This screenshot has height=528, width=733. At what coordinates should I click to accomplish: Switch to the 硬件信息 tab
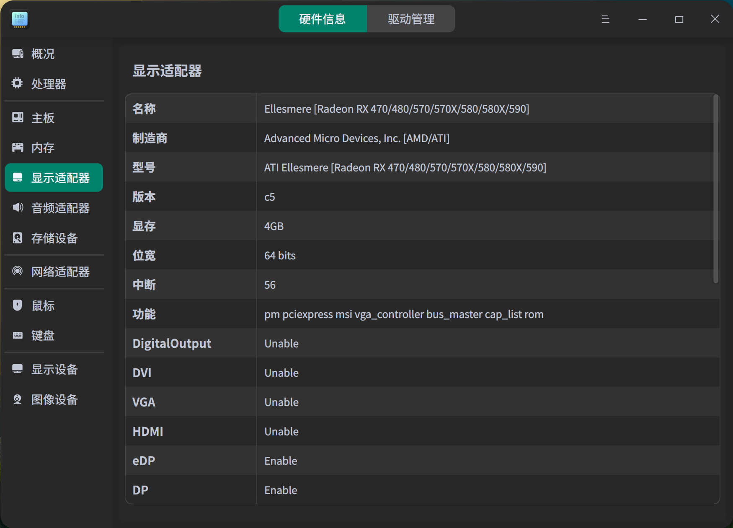[322, 18]
